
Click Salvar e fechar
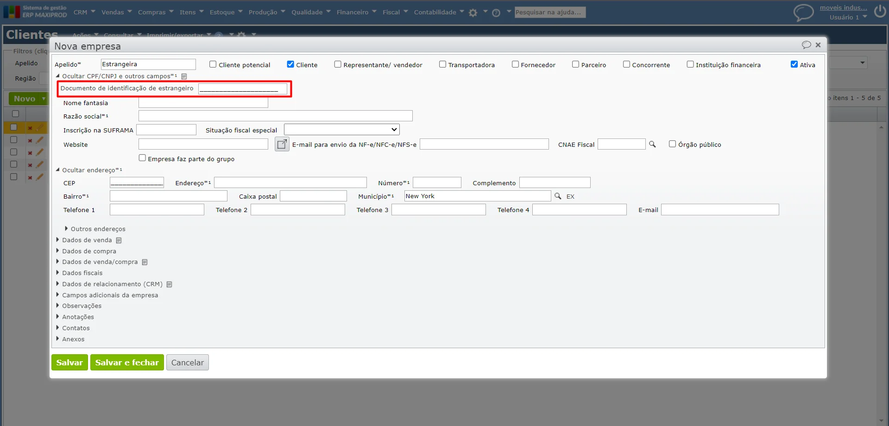coord(127,363)
